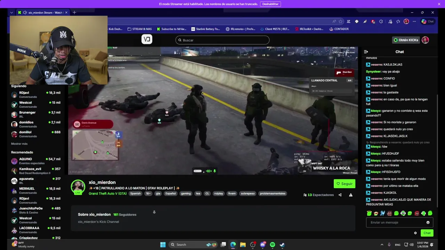Open the Subscribe to MrVar... bookmark
This screenshot has width=445, height=250.
click(x=171, y=29)
